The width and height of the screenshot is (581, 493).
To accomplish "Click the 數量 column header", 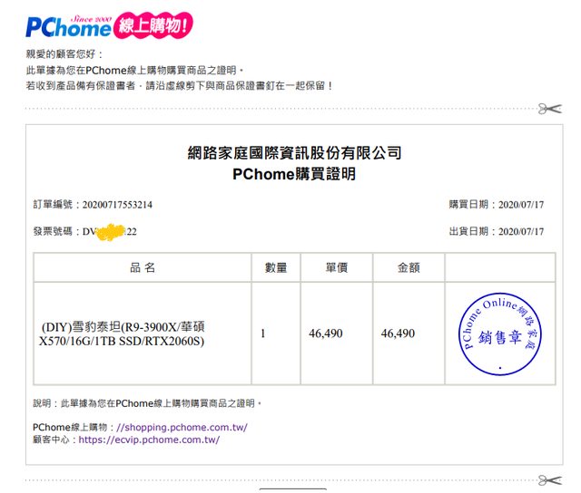I will click(x=276, y=268).
